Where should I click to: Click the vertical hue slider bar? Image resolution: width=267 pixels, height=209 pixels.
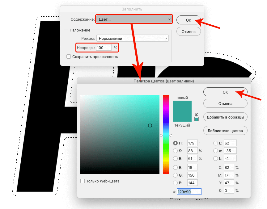(x=166, y=134)
